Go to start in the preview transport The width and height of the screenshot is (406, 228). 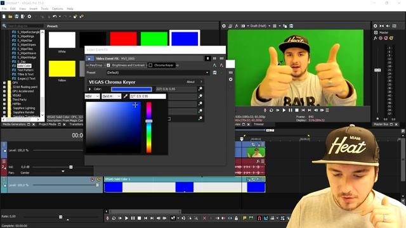coord(303,110)
